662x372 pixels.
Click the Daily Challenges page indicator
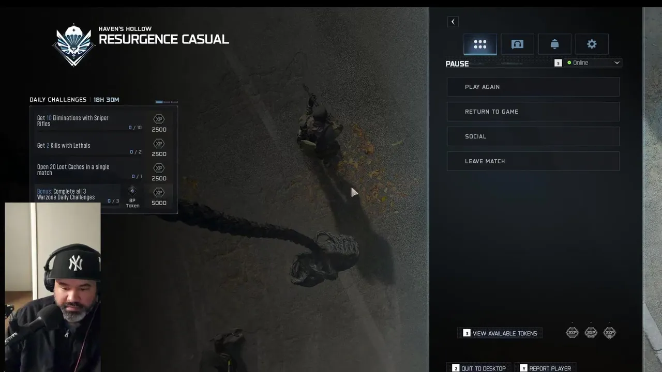coord(167,102)
